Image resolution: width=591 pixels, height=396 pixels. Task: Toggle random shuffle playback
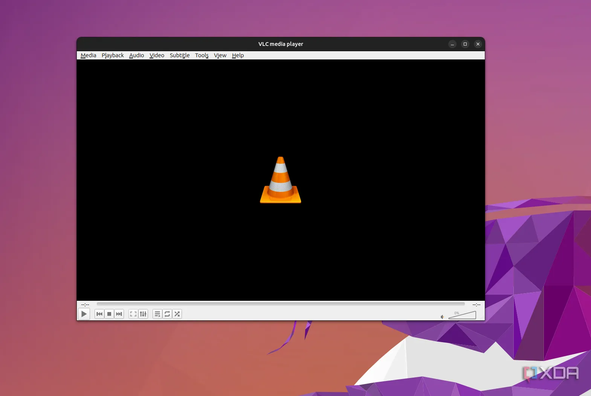point(177,314)
